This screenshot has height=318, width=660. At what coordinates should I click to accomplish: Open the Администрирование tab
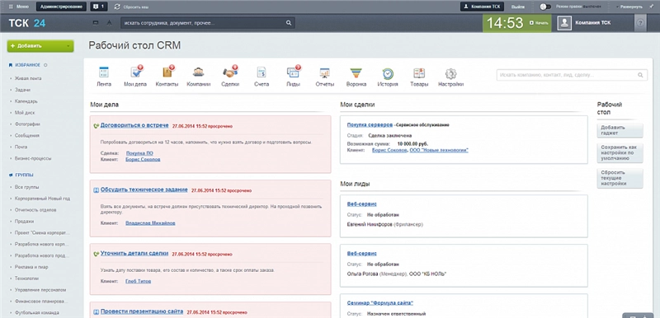(61, 7)
